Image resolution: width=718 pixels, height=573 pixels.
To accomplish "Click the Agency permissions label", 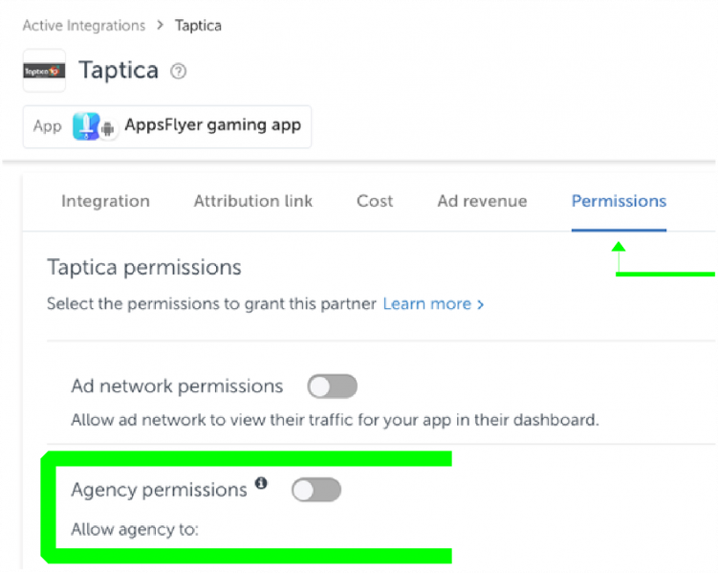I will point(159,490).
